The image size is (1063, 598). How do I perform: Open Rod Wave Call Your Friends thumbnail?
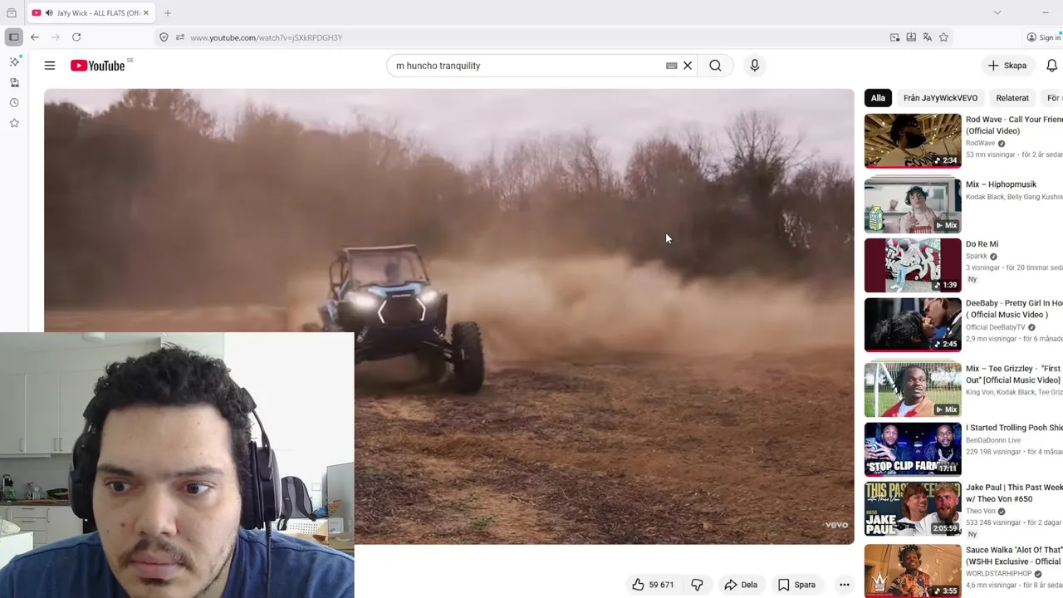click(x=913, y=140)
